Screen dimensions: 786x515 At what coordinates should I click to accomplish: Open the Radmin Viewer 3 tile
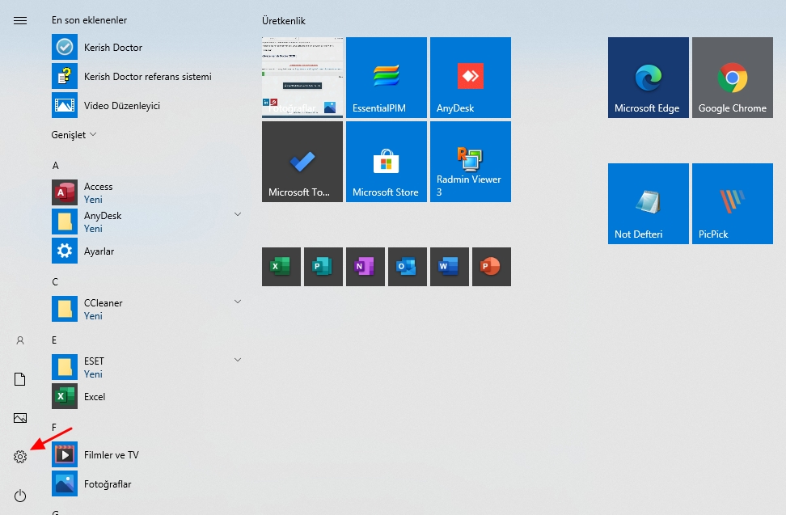[471, 162]
